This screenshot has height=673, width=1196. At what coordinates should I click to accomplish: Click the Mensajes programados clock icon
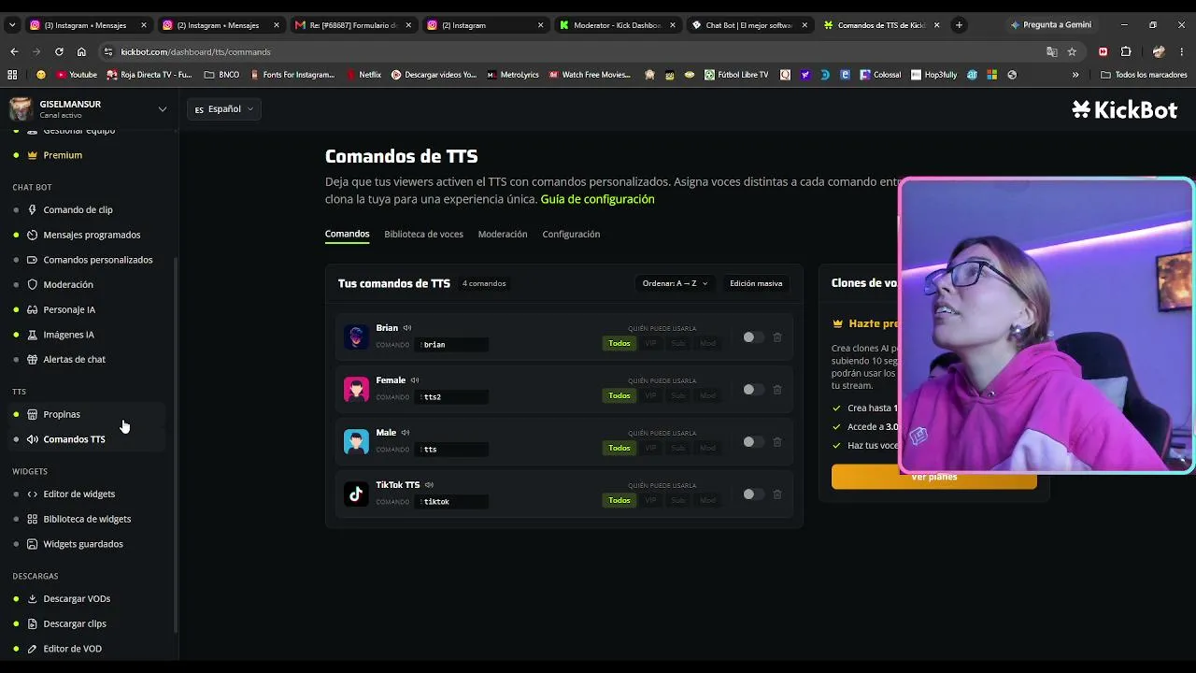[33, 235]
